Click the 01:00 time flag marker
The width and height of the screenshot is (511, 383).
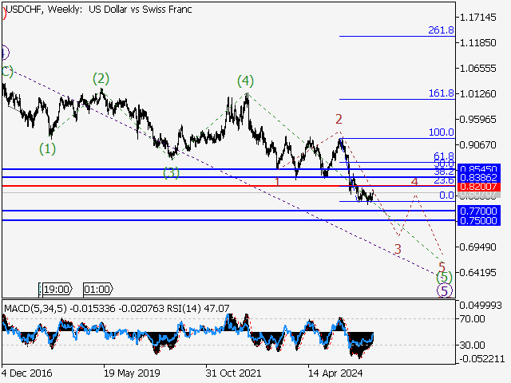click(x=97, y=289)
